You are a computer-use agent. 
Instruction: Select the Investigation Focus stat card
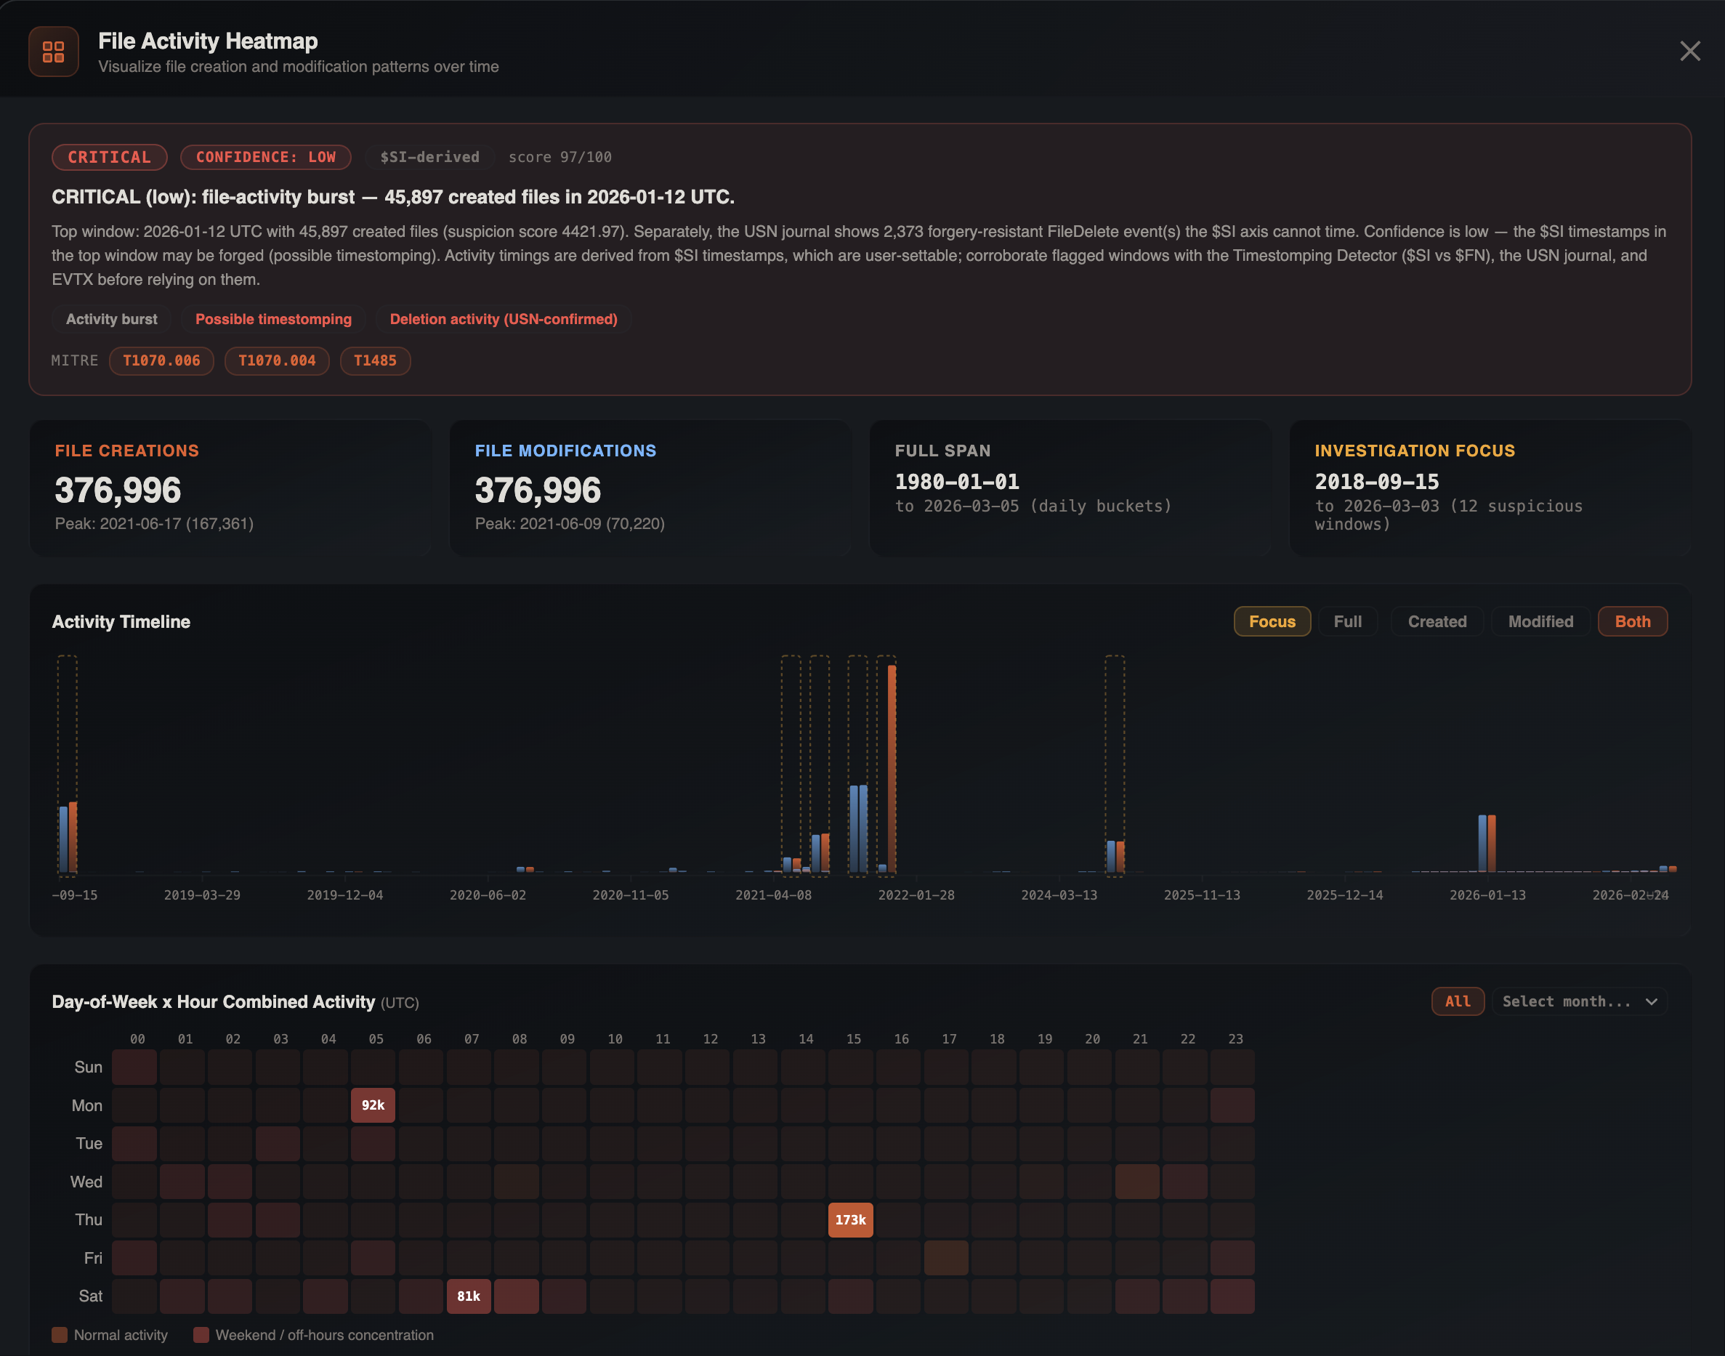[1490, 488]
